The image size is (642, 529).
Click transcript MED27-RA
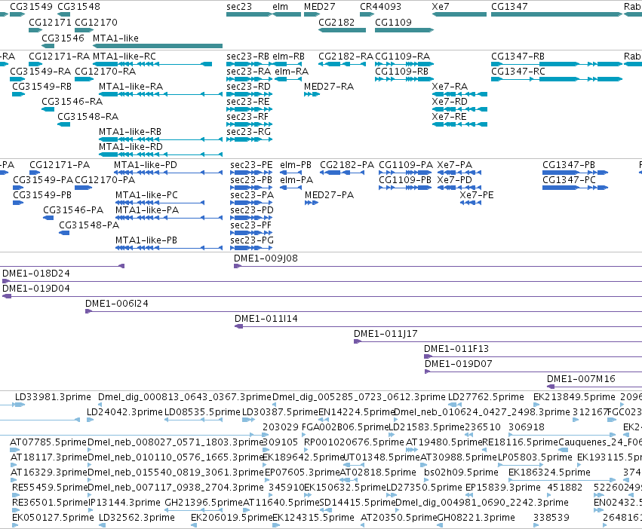point(312,94)
